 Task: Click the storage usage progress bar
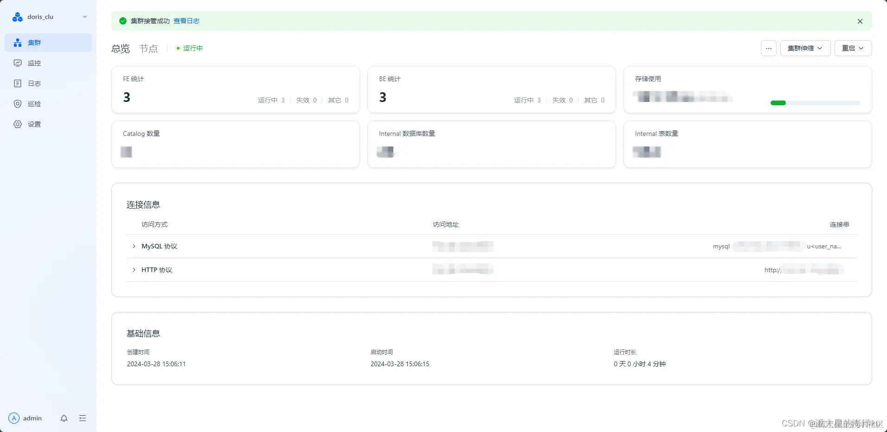pyautogui.click(x=815, y=103)
